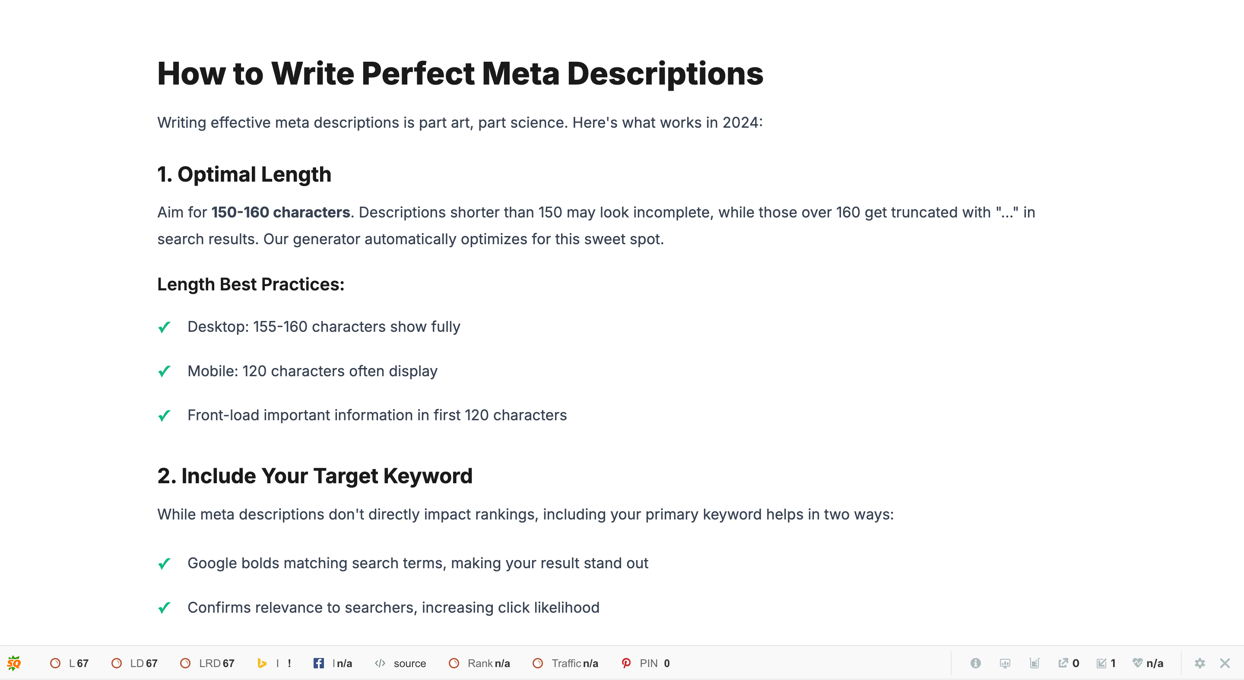Screen dimensions: 1244x680
Task: Click the vertical bar indicator next to Bing
Action: [x=277, y=663]
